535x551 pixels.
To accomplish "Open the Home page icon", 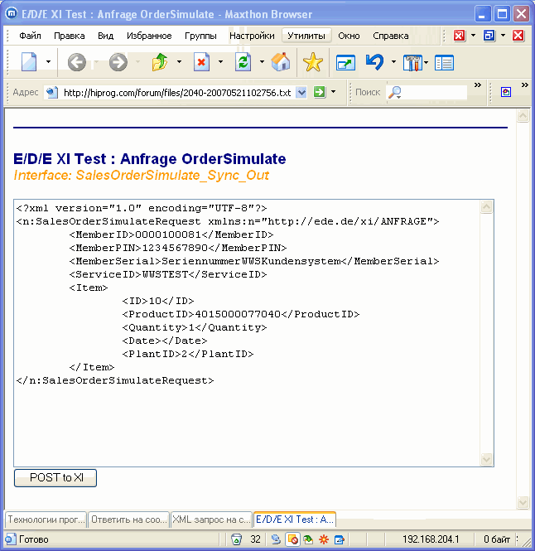I will tap(281, 62).
